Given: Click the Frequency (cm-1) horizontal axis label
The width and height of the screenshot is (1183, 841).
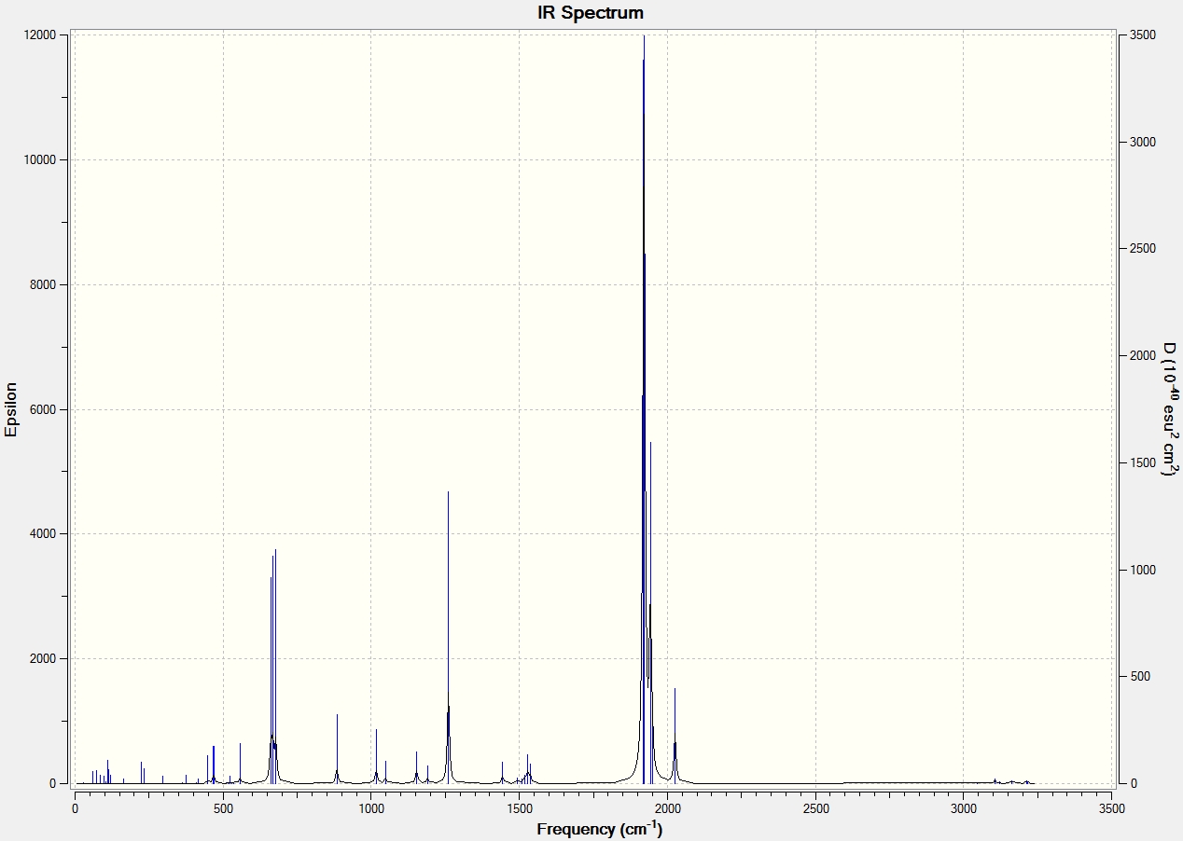Looking at the screenshot, I should (x=599, y=828).
